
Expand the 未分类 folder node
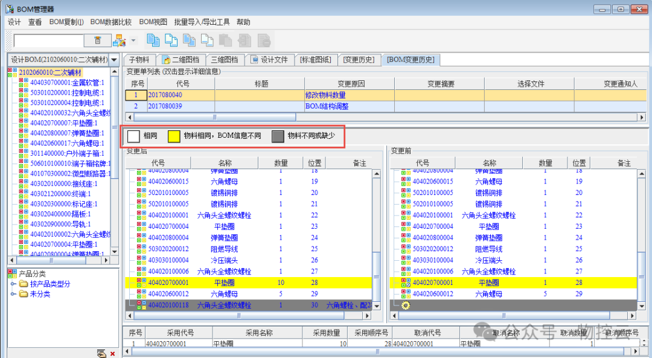pos(13,294)
